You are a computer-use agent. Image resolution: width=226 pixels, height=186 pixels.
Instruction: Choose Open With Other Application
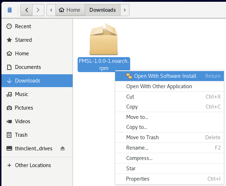[159, 86]
